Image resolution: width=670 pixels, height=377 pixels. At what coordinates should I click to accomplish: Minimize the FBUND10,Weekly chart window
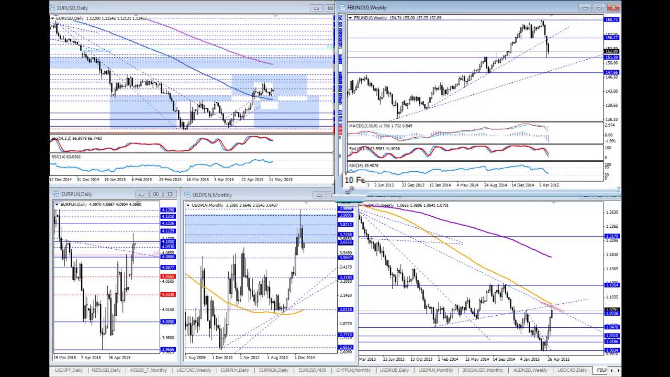click(x=586, y=7)
